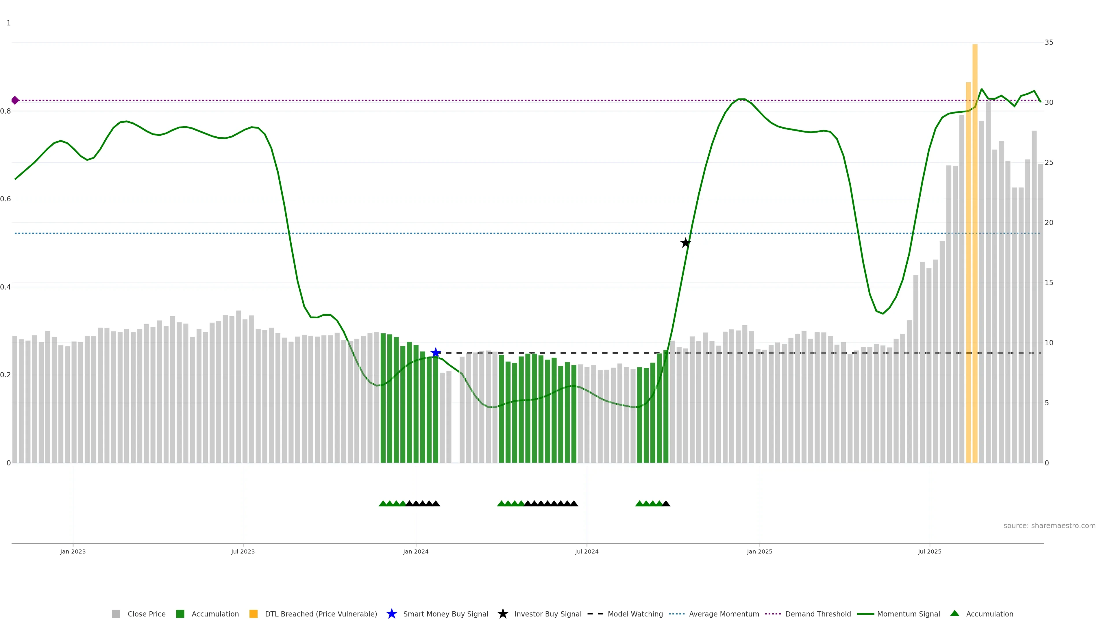Click the orange DTL Breached legend square
The height and width of the screenshot is (624, 1110).
tap(254, 614)
